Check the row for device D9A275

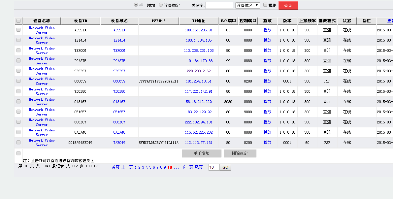[x=18, y=61]
